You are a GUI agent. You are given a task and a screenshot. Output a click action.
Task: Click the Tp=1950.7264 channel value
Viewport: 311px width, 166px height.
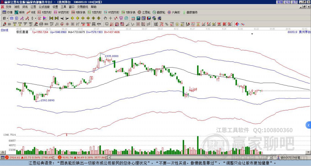coord(40,32)
